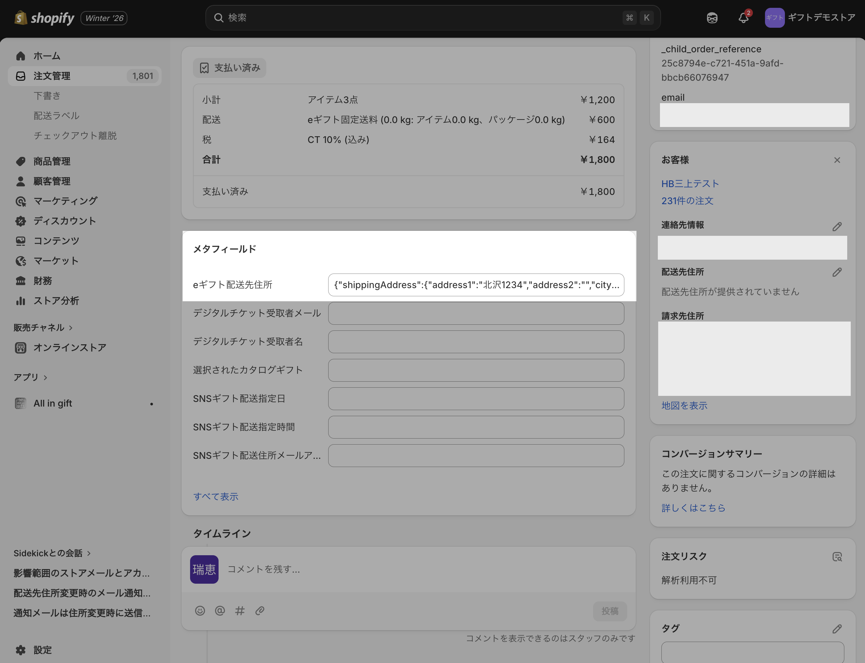Screen dimensions: 865x663
Task: Click the notifications bell icon
Action: (743, 18)
